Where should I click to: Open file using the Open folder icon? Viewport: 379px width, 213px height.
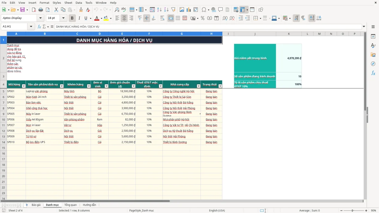tap(13, 10)
